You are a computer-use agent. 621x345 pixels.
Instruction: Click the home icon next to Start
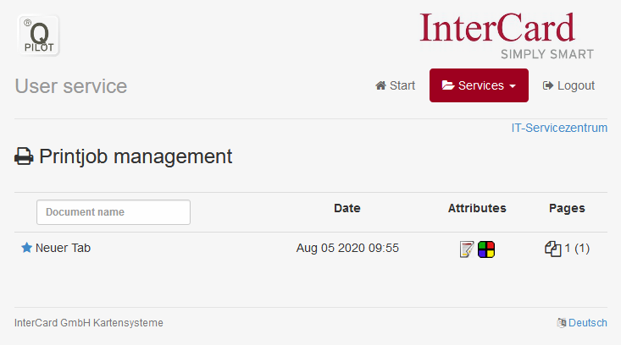pos(380,85)
